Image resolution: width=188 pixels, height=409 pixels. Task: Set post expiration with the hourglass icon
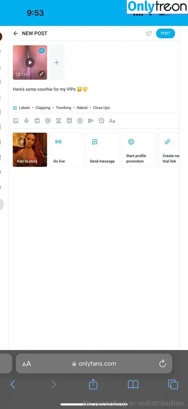[x=59, y=121]
